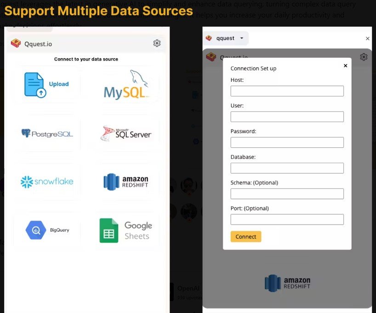Click the 'Upload' label text

(x=59, y=84)
